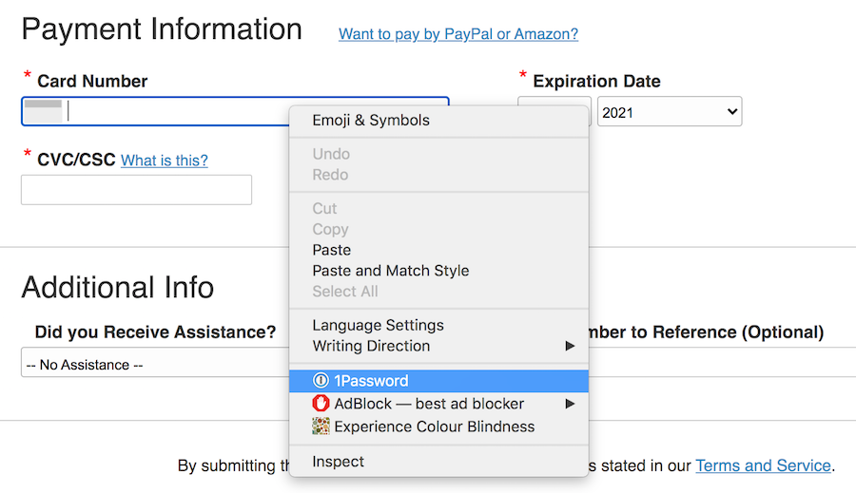The height and width of the screenshot is (493, 856).
Task: Expand the Writing Direction submenu arrow
Action: 570,346
